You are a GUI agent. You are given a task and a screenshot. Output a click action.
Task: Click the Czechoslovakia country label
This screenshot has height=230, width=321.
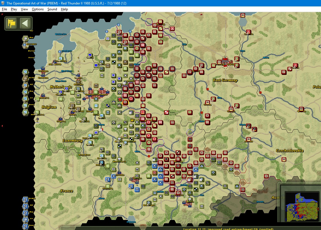[x=290, y=151]
